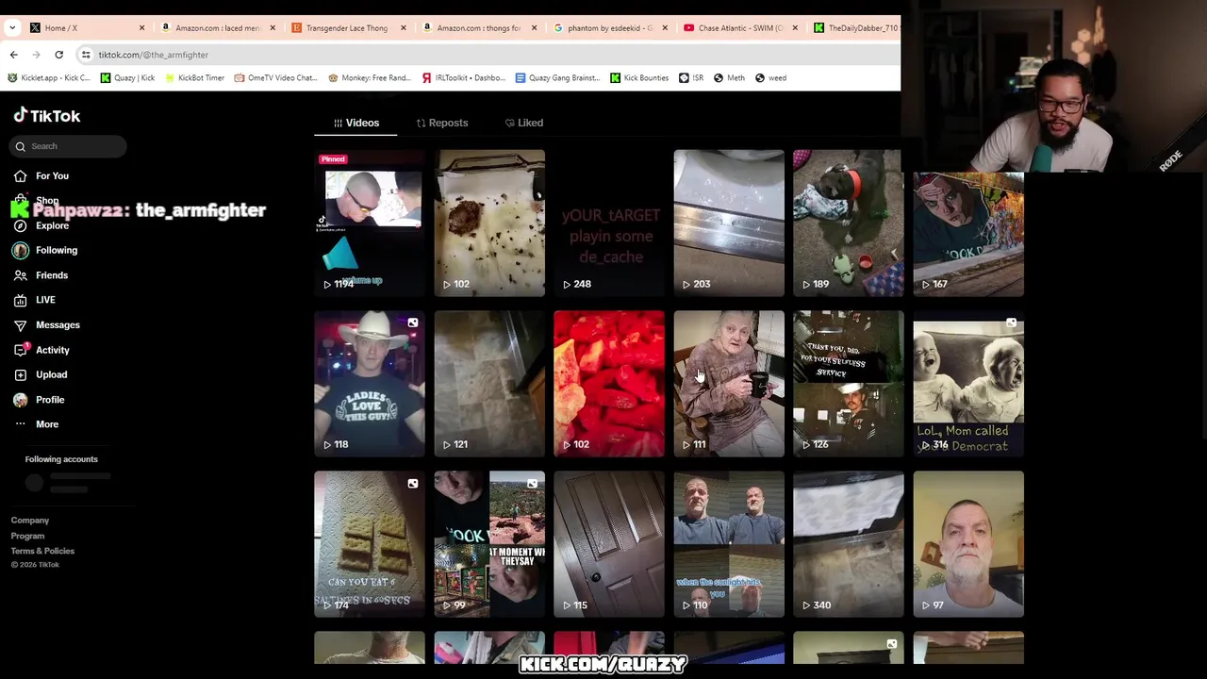This screenshot has height=679, width=1207.
Task: Open the Company footer link
Action: (30, 521)
